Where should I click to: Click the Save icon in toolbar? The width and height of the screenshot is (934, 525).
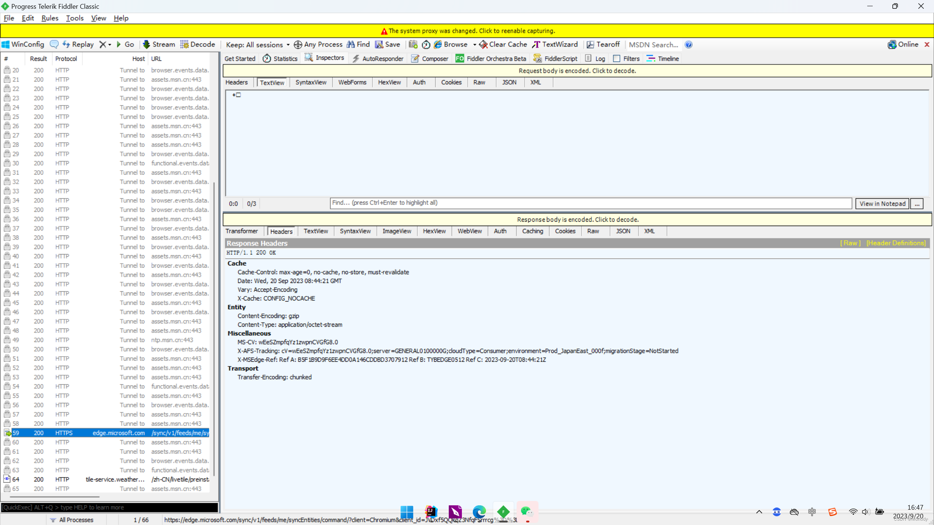coord(380,44)
